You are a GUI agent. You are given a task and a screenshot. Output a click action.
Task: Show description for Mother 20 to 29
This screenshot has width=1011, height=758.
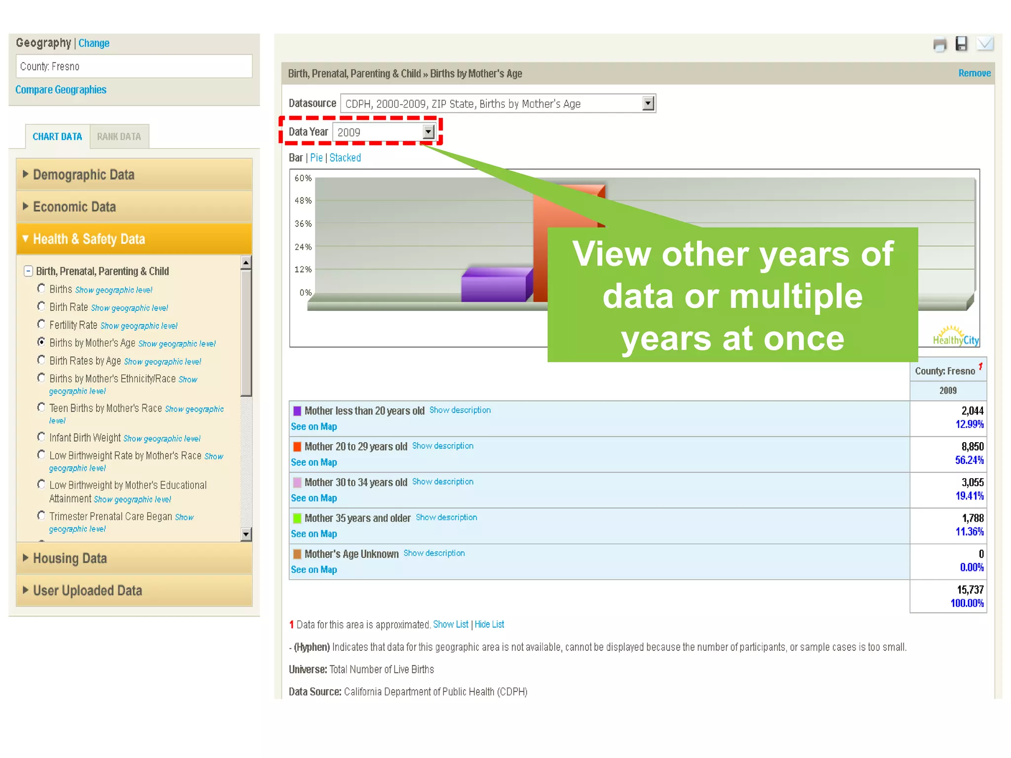pyautogui.click(x=443, y=446)
